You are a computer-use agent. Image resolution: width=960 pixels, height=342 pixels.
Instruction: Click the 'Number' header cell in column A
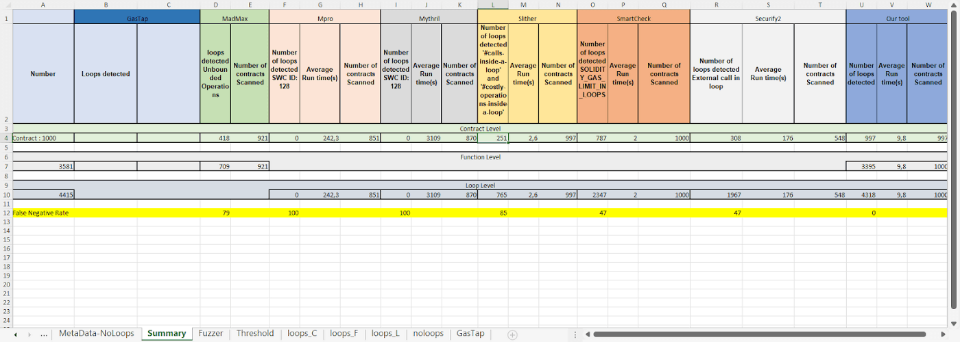click(x=43, y=74)
